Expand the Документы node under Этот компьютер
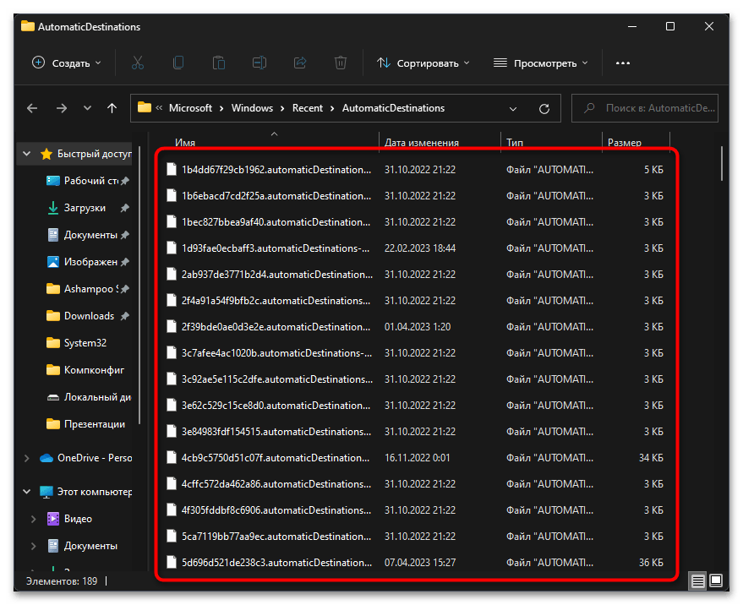743x605 pixels. click(x=33, y=546)
